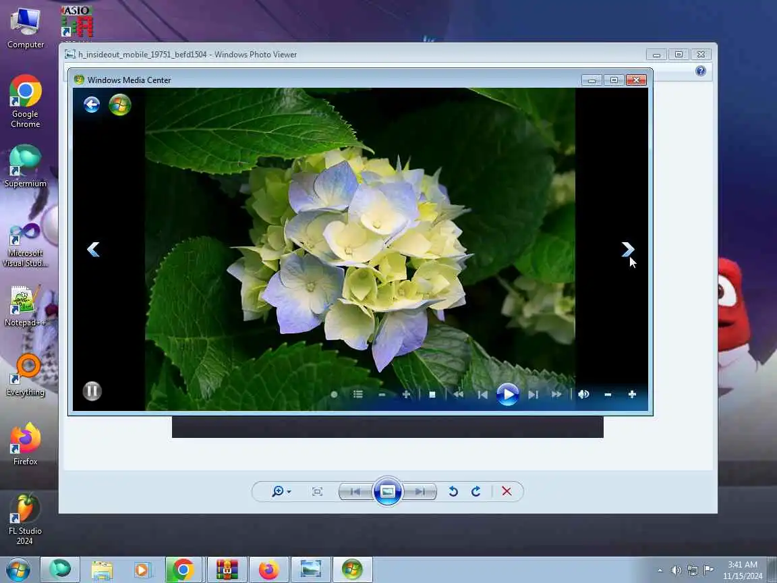Minimize the Windows Media Center window
Image resolution: width=777 pixels, height=583 pixels.
point(592,80)
